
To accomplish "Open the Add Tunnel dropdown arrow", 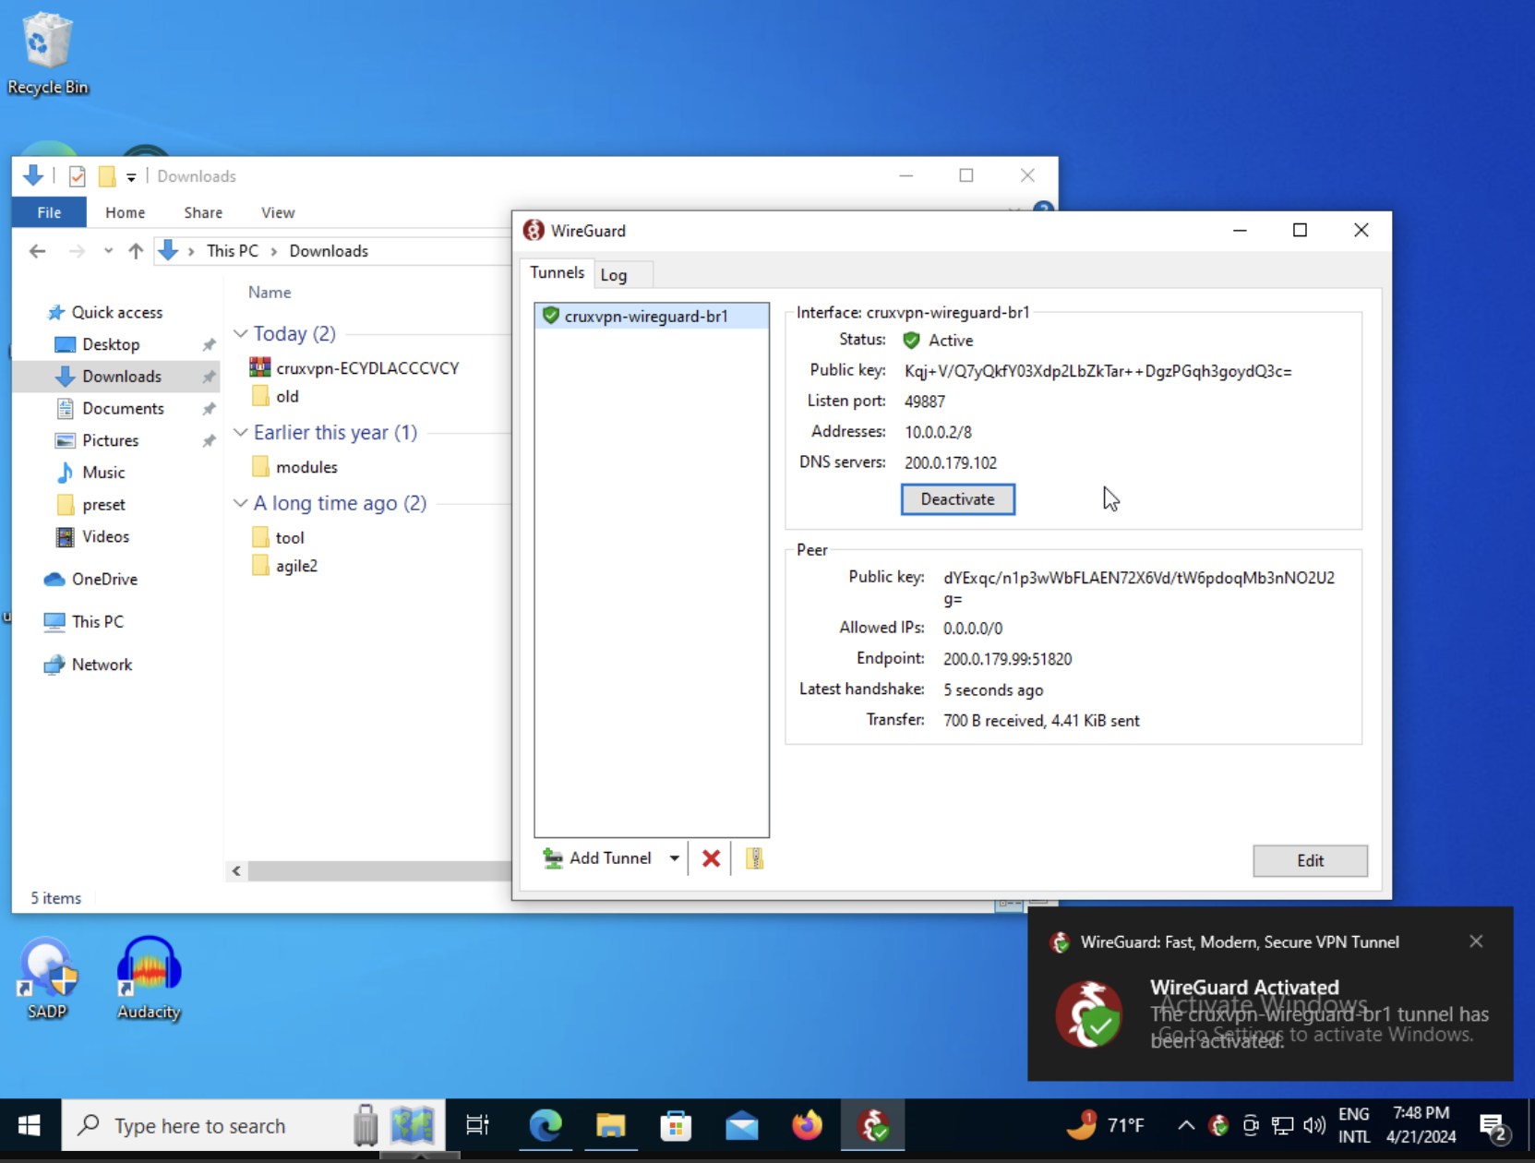I will (x=675, y=858).
